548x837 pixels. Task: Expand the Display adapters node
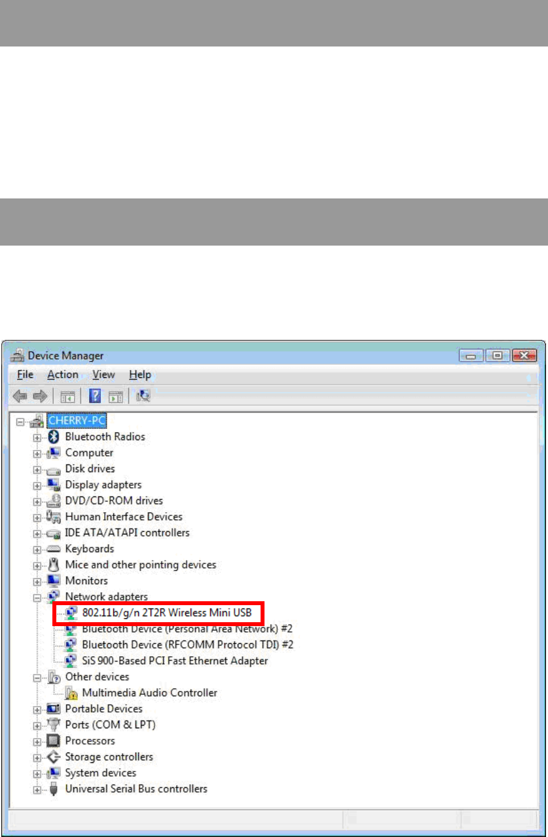(37, 485)
